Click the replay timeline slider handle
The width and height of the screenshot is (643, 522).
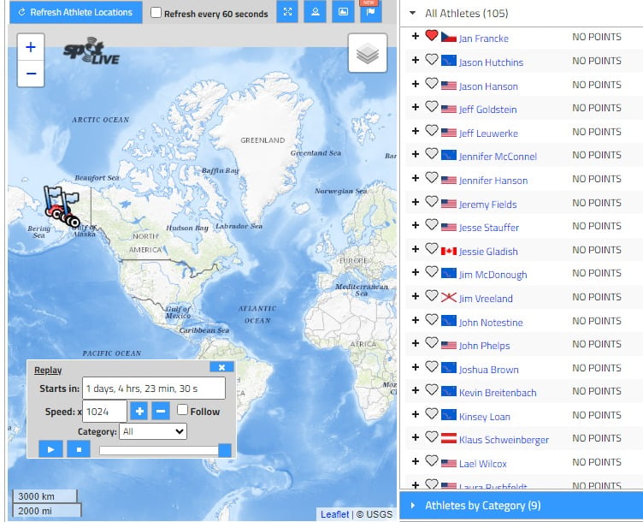tap(225, 450)
